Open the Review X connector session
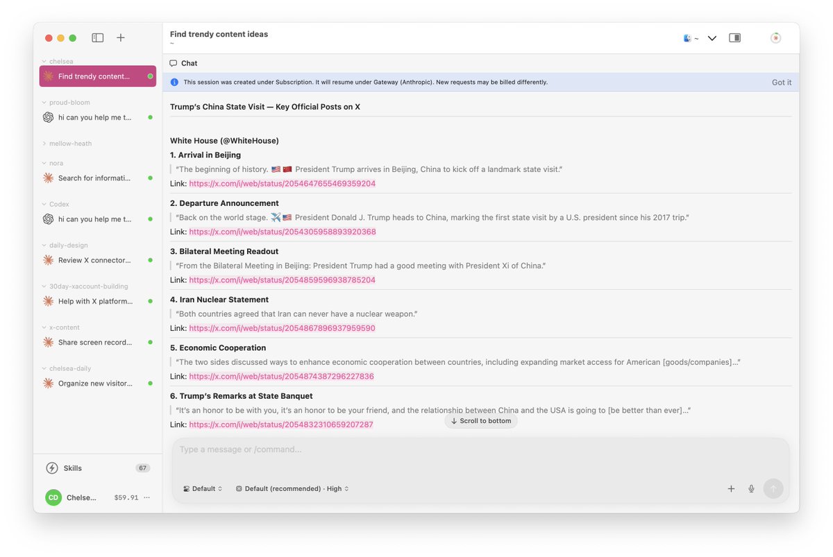Viewport: 833px width, 557px height. (98, 260)
